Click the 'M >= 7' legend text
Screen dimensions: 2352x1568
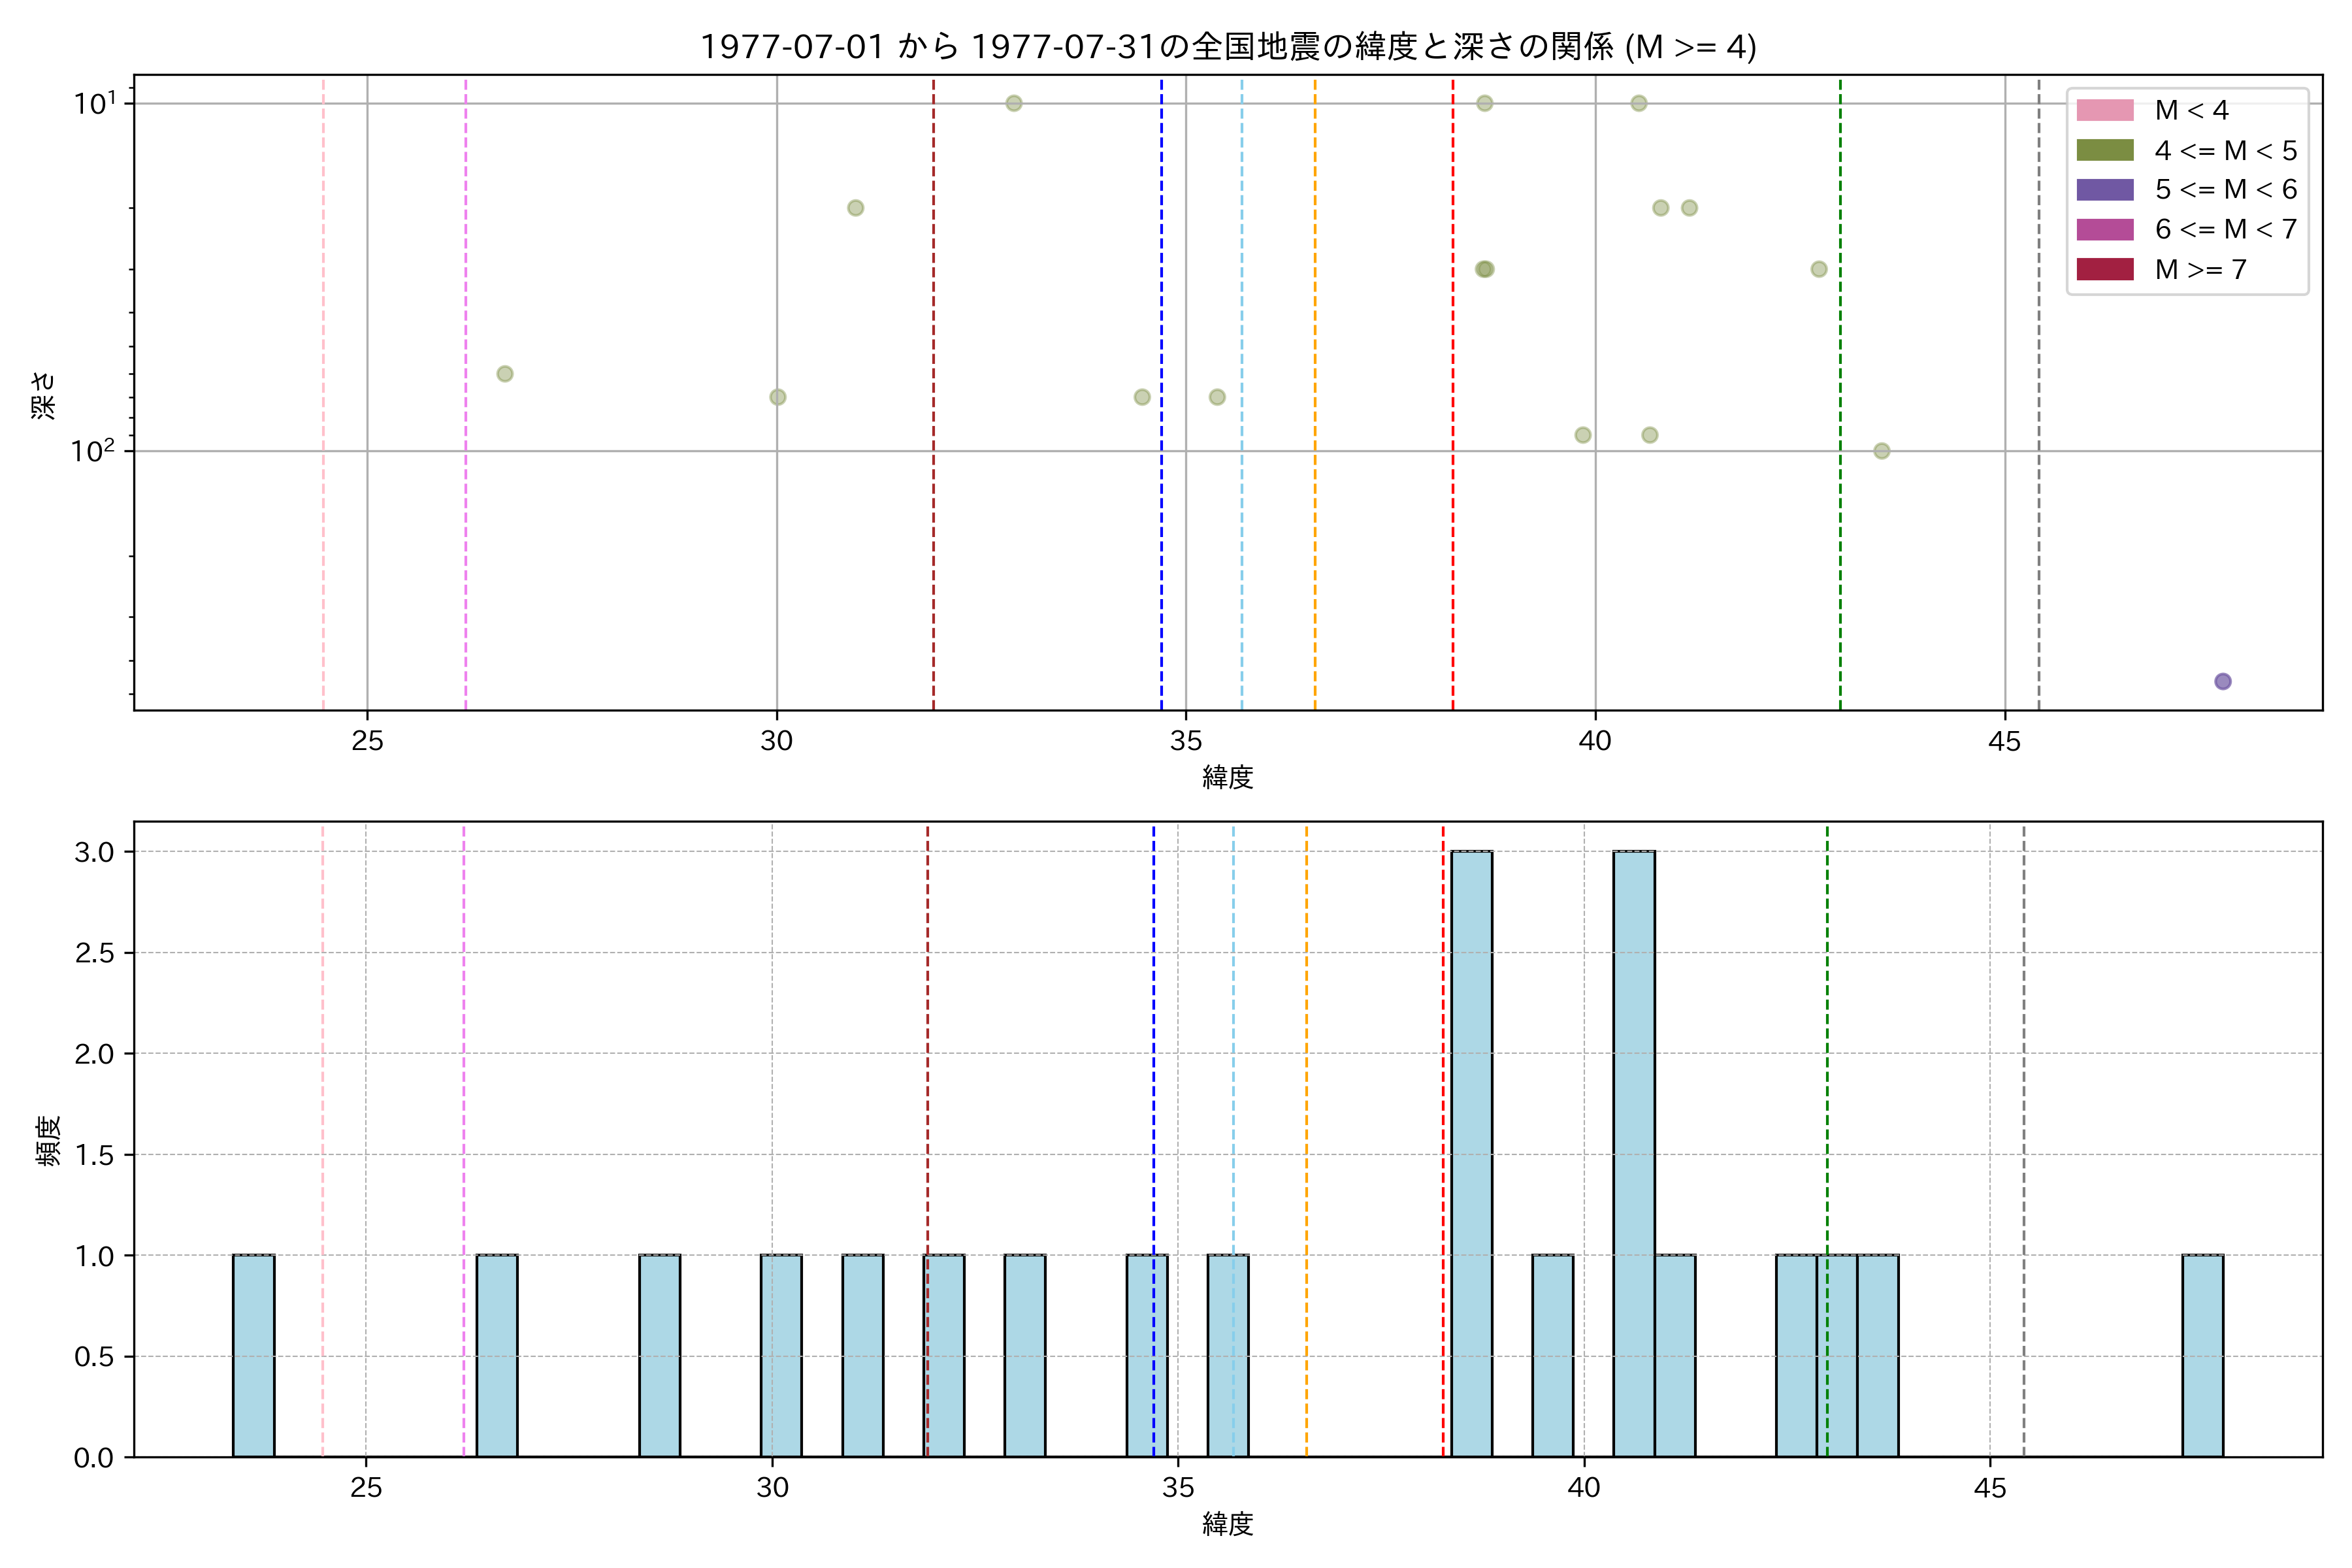(x=2200, y=269)
